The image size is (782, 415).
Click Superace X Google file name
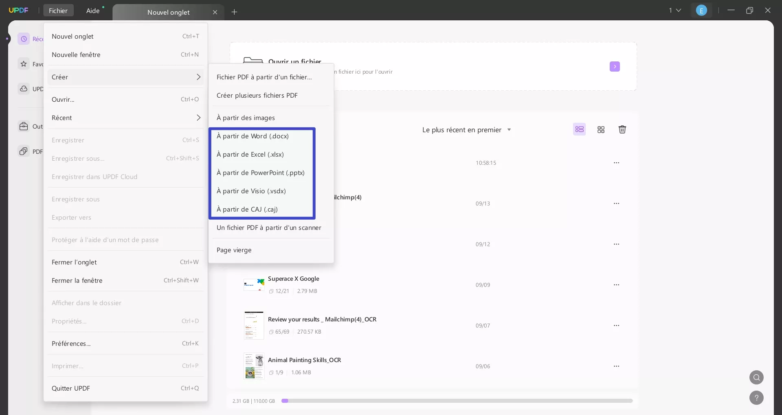tap(293, 279)
